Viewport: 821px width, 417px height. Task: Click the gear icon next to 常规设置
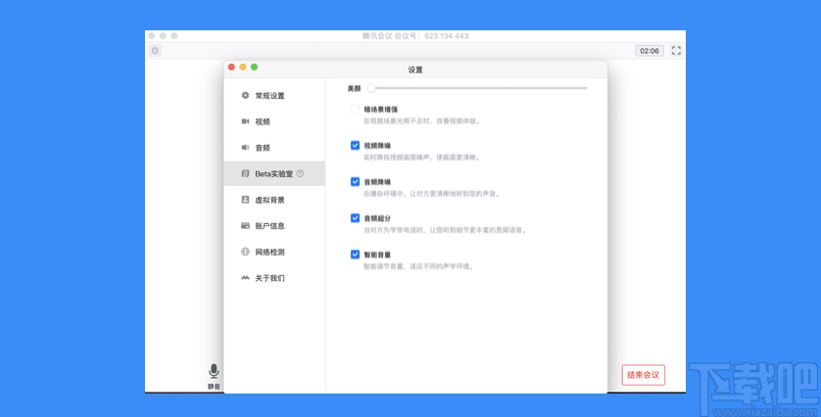point(245,95)
